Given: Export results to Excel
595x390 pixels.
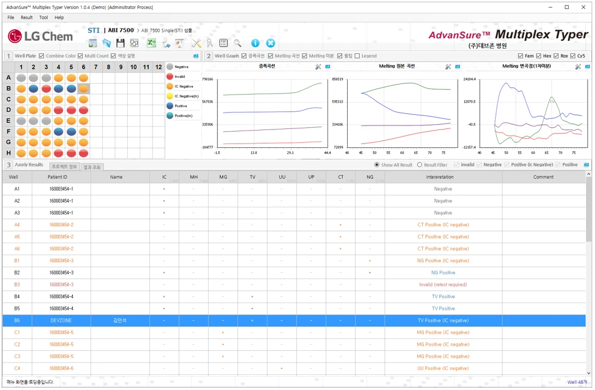Looking at the screenshot, I should [152, 43].
